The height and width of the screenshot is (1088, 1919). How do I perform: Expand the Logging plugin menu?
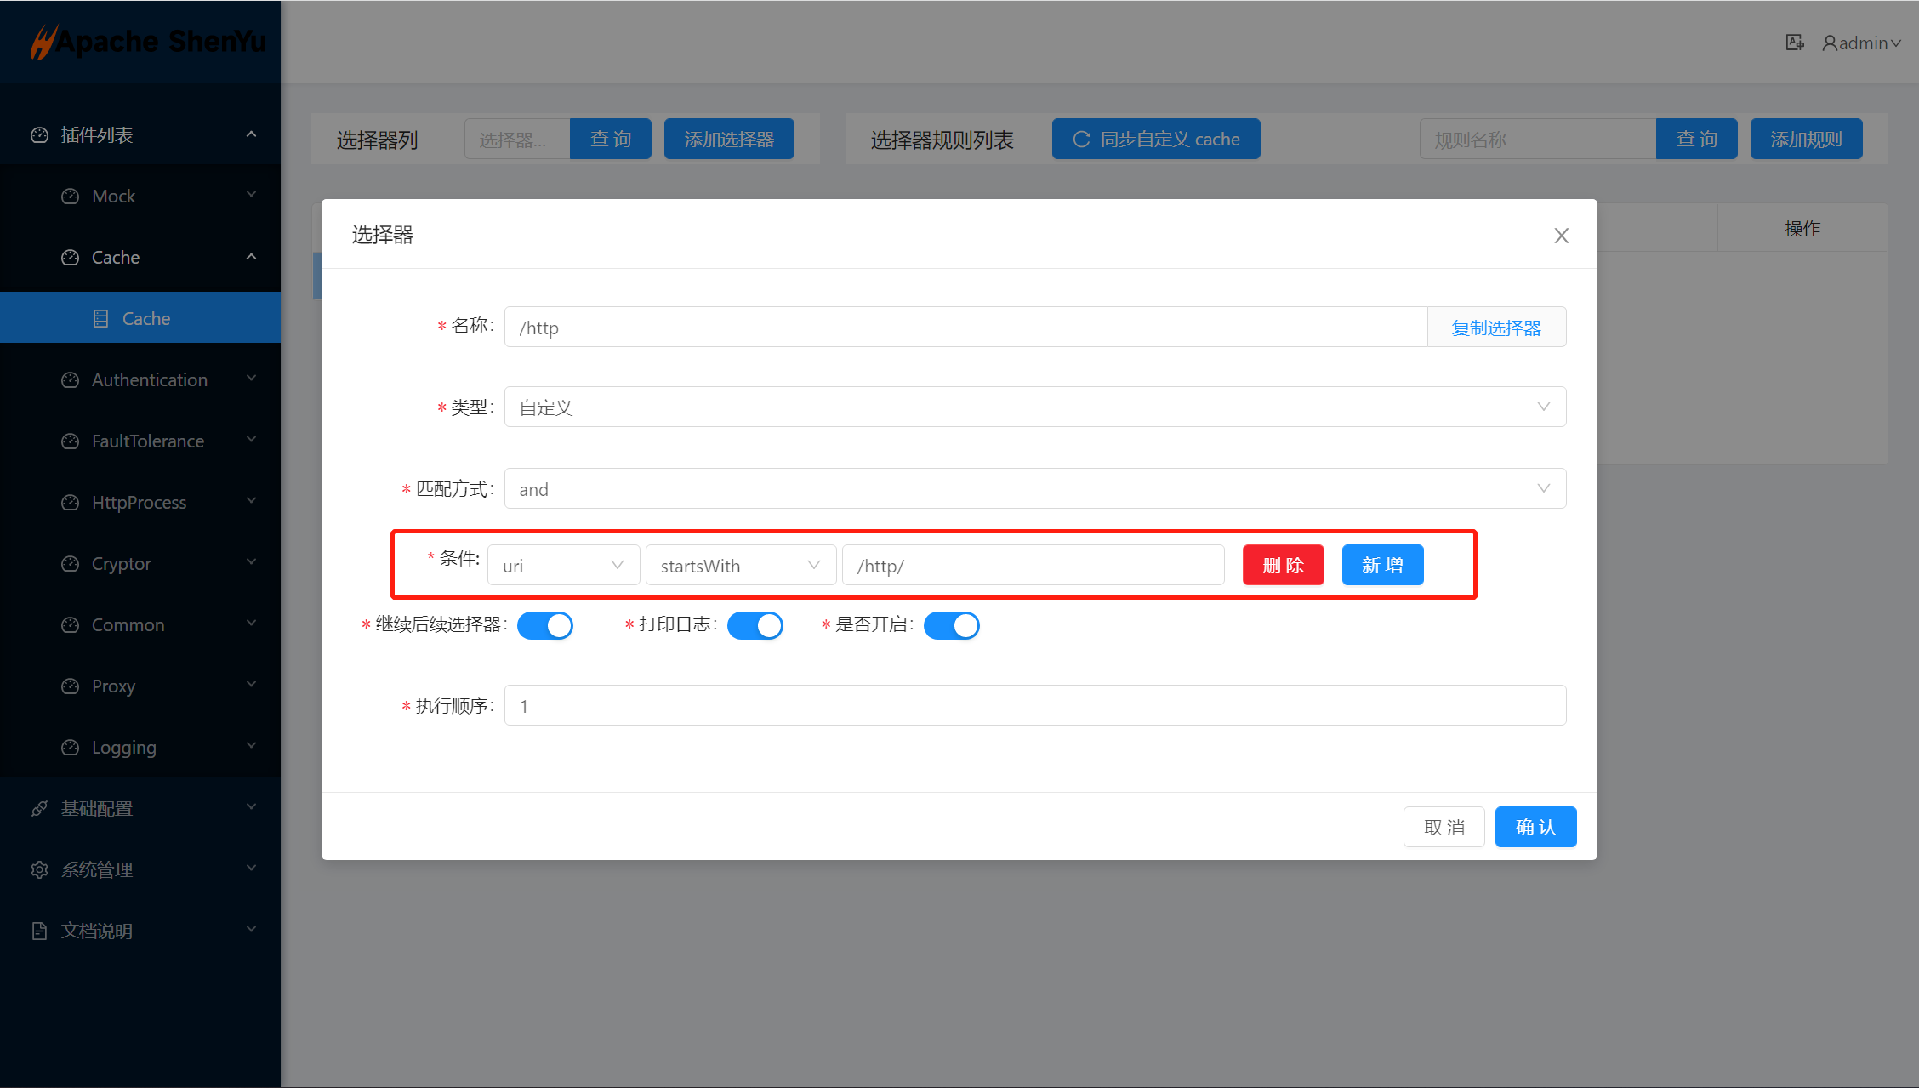(124, 748)
